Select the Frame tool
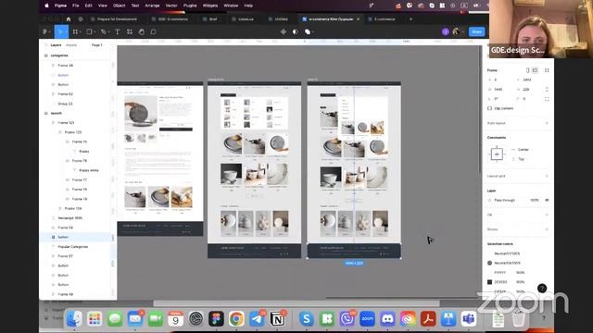Viewport: 593px width, 333px height. click(76, 31)
